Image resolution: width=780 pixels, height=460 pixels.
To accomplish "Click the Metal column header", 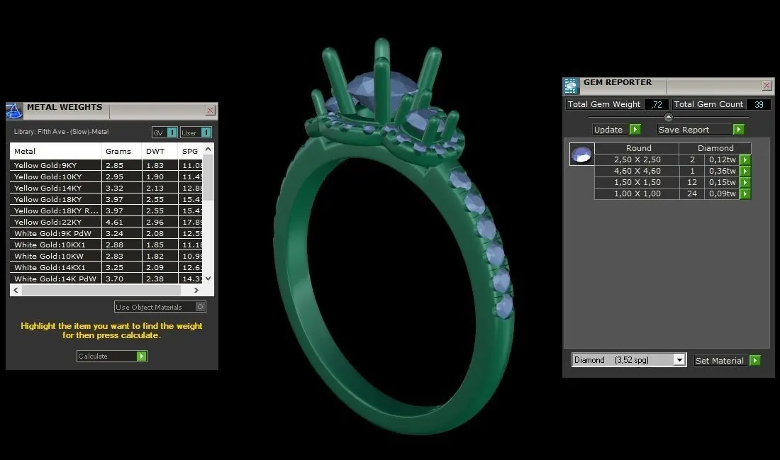I will [x=56, y=151].
